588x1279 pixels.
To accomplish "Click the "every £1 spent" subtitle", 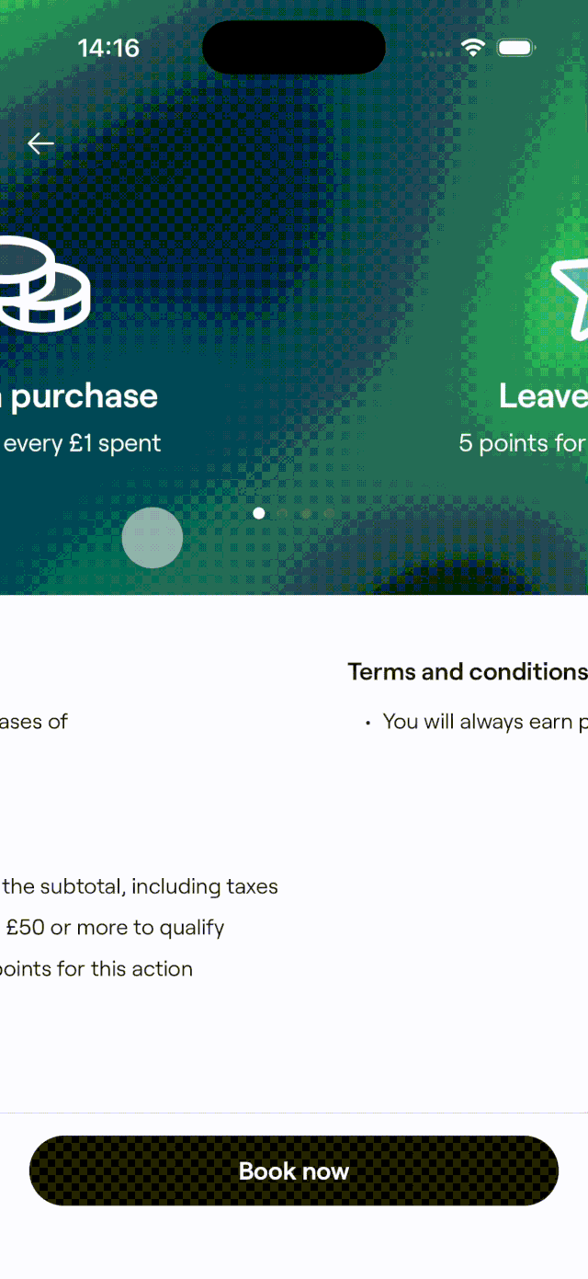I will 82,443.
